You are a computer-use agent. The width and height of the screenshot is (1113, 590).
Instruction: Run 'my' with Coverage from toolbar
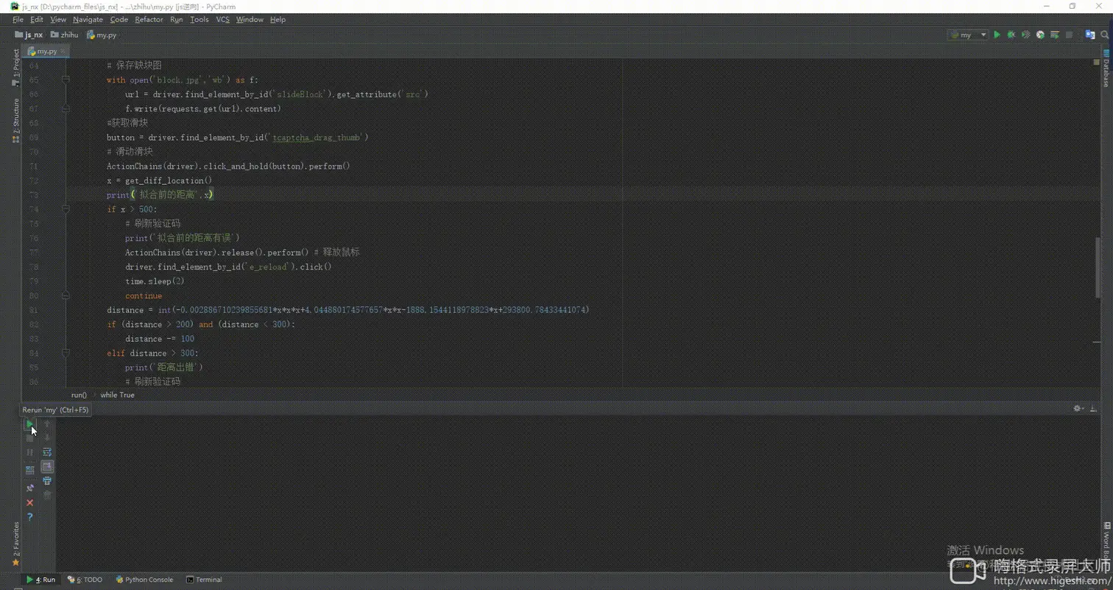click(1025, 35)
